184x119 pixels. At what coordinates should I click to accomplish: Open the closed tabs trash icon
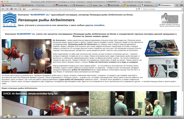coord(181,5)
